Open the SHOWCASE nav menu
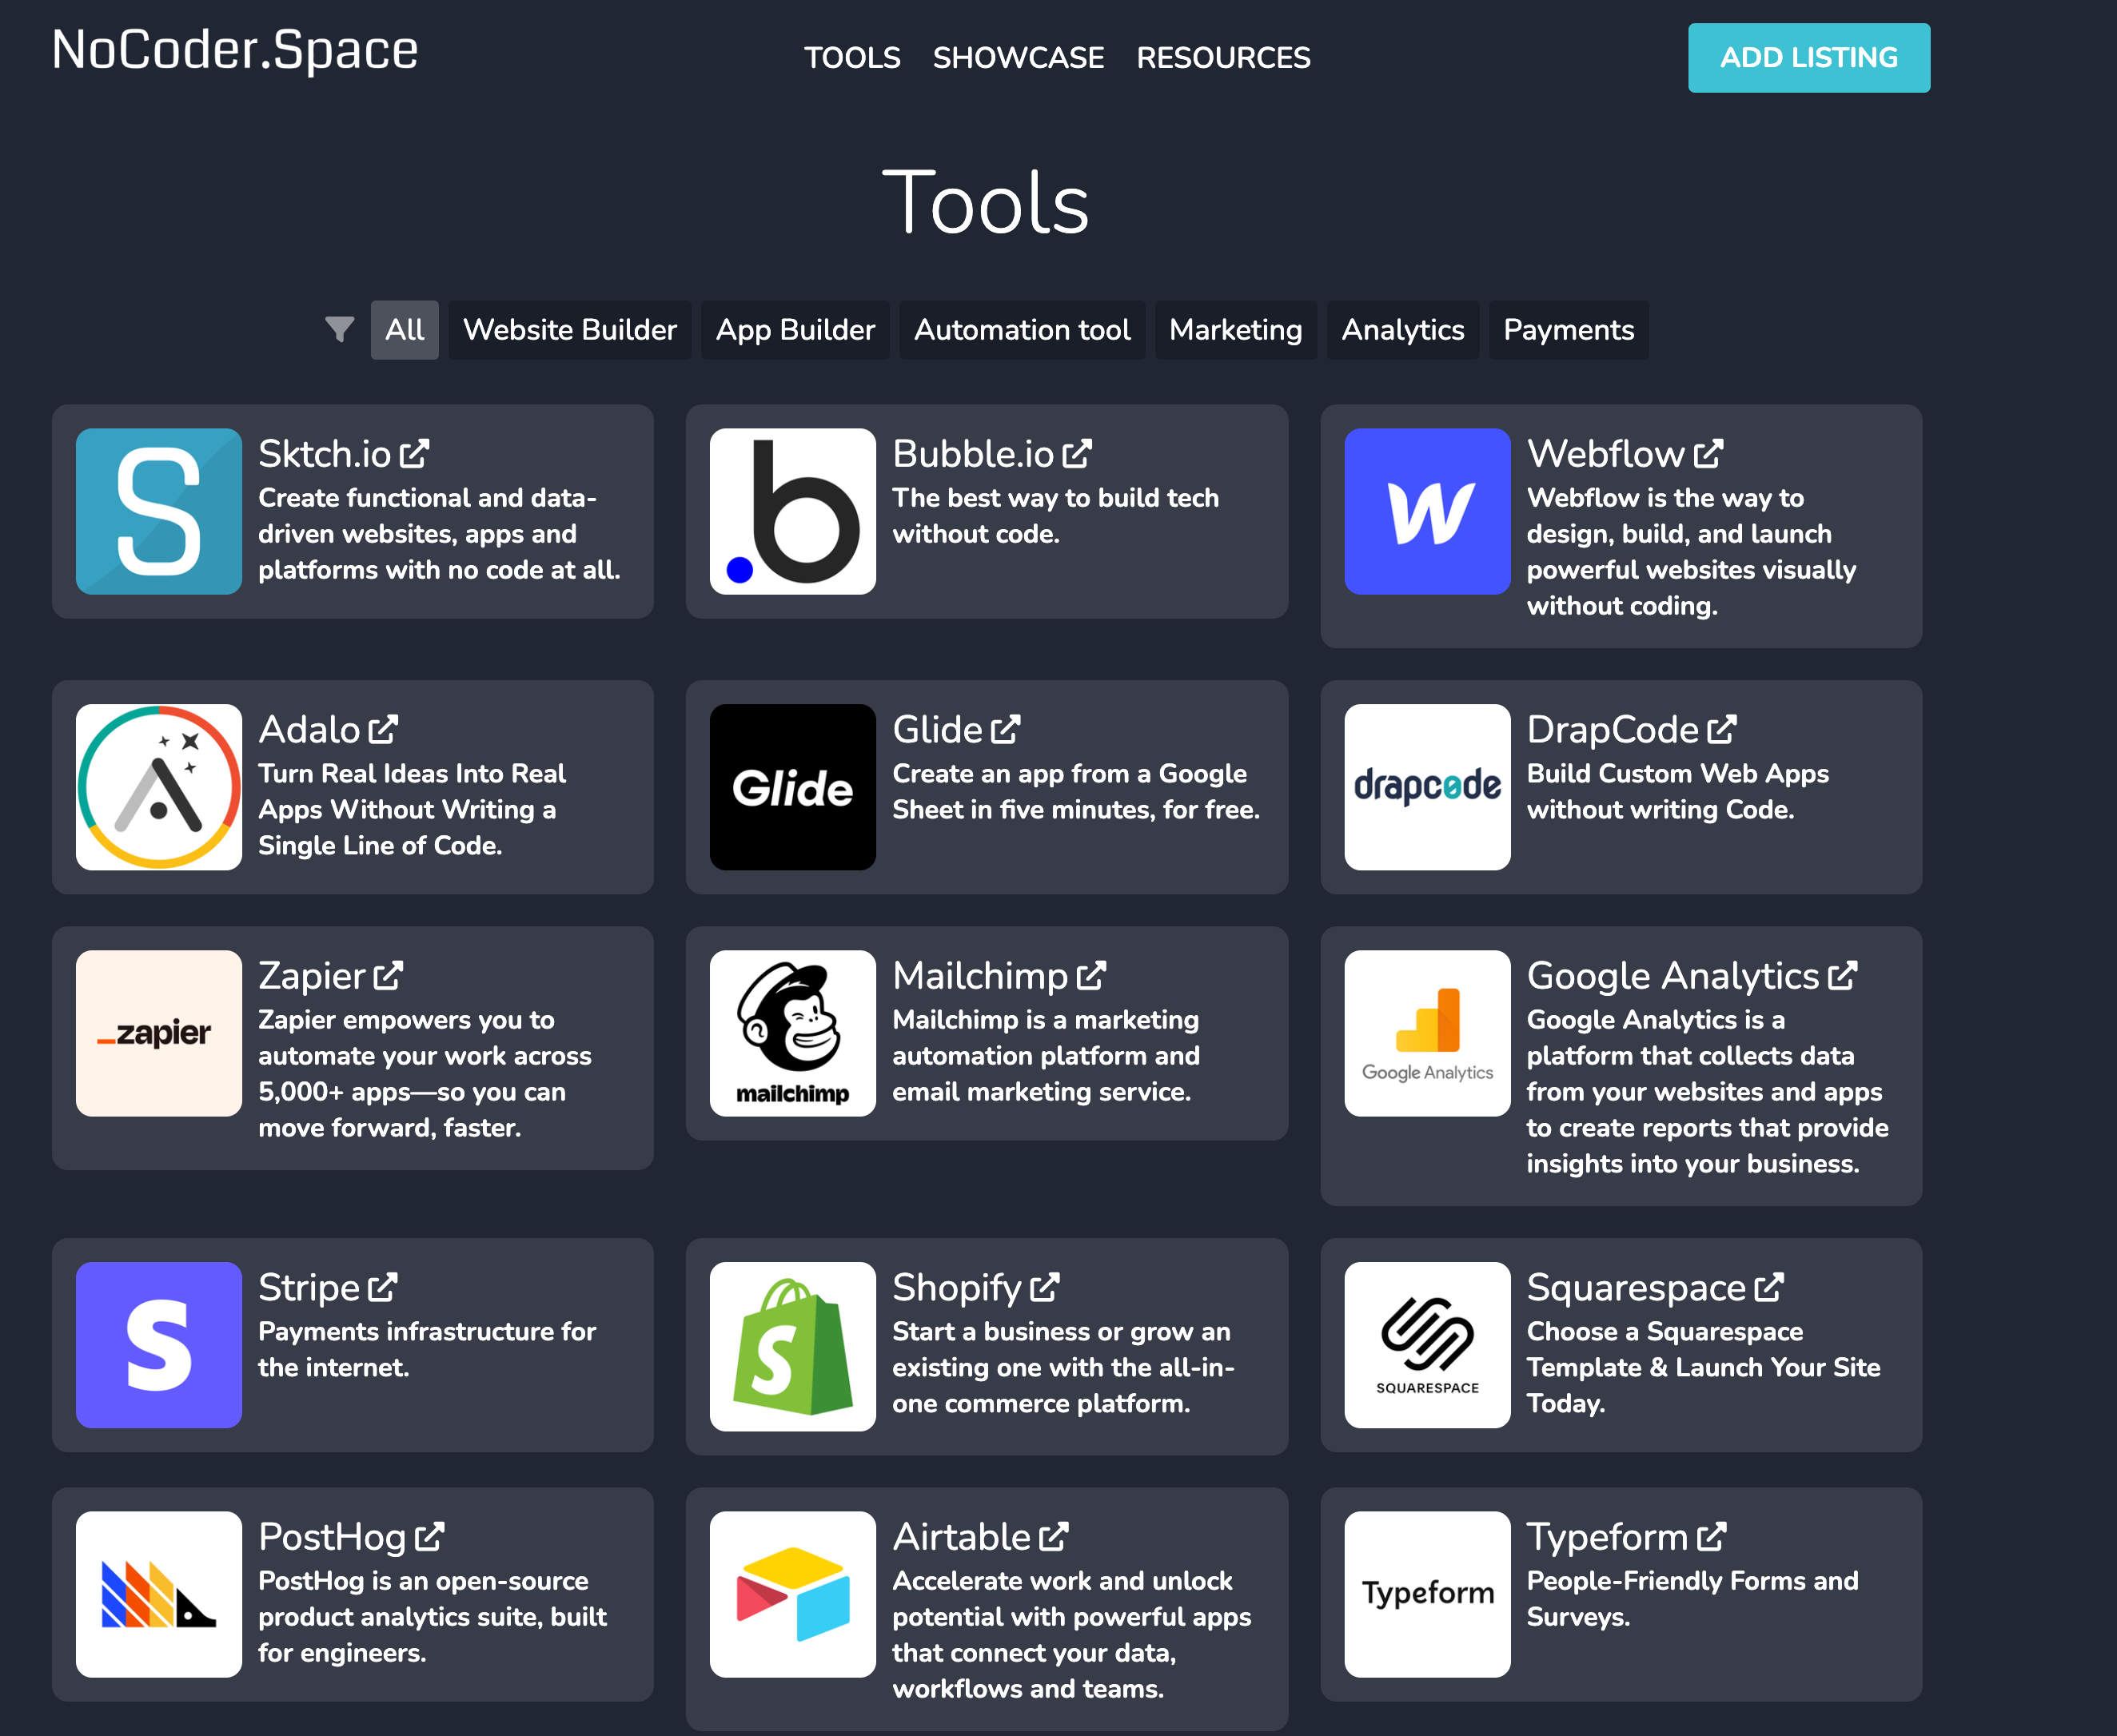 click(x=1018, y=58)
